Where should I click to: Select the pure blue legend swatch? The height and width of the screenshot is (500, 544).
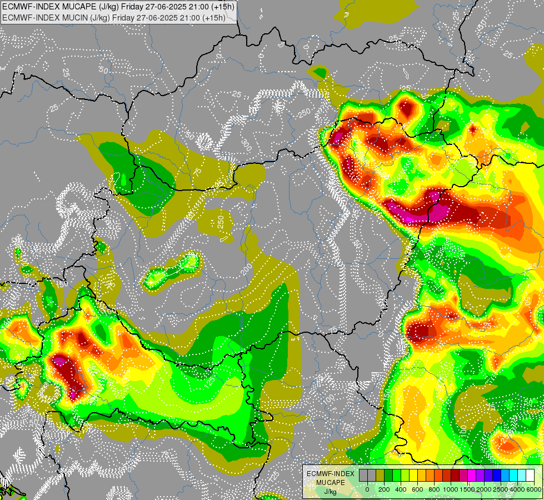[497, 476]
